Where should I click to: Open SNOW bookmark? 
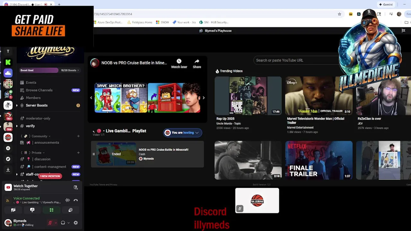162,22
